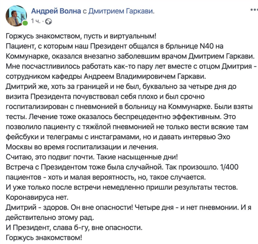Open Андрей Волна's profile picture
Image resolution: width=258 pixels, height=244 pixels.
[16, 16]
